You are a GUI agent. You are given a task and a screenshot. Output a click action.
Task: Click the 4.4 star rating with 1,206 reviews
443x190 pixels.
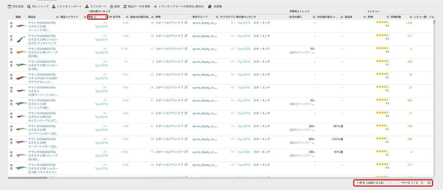coord(383,24)
